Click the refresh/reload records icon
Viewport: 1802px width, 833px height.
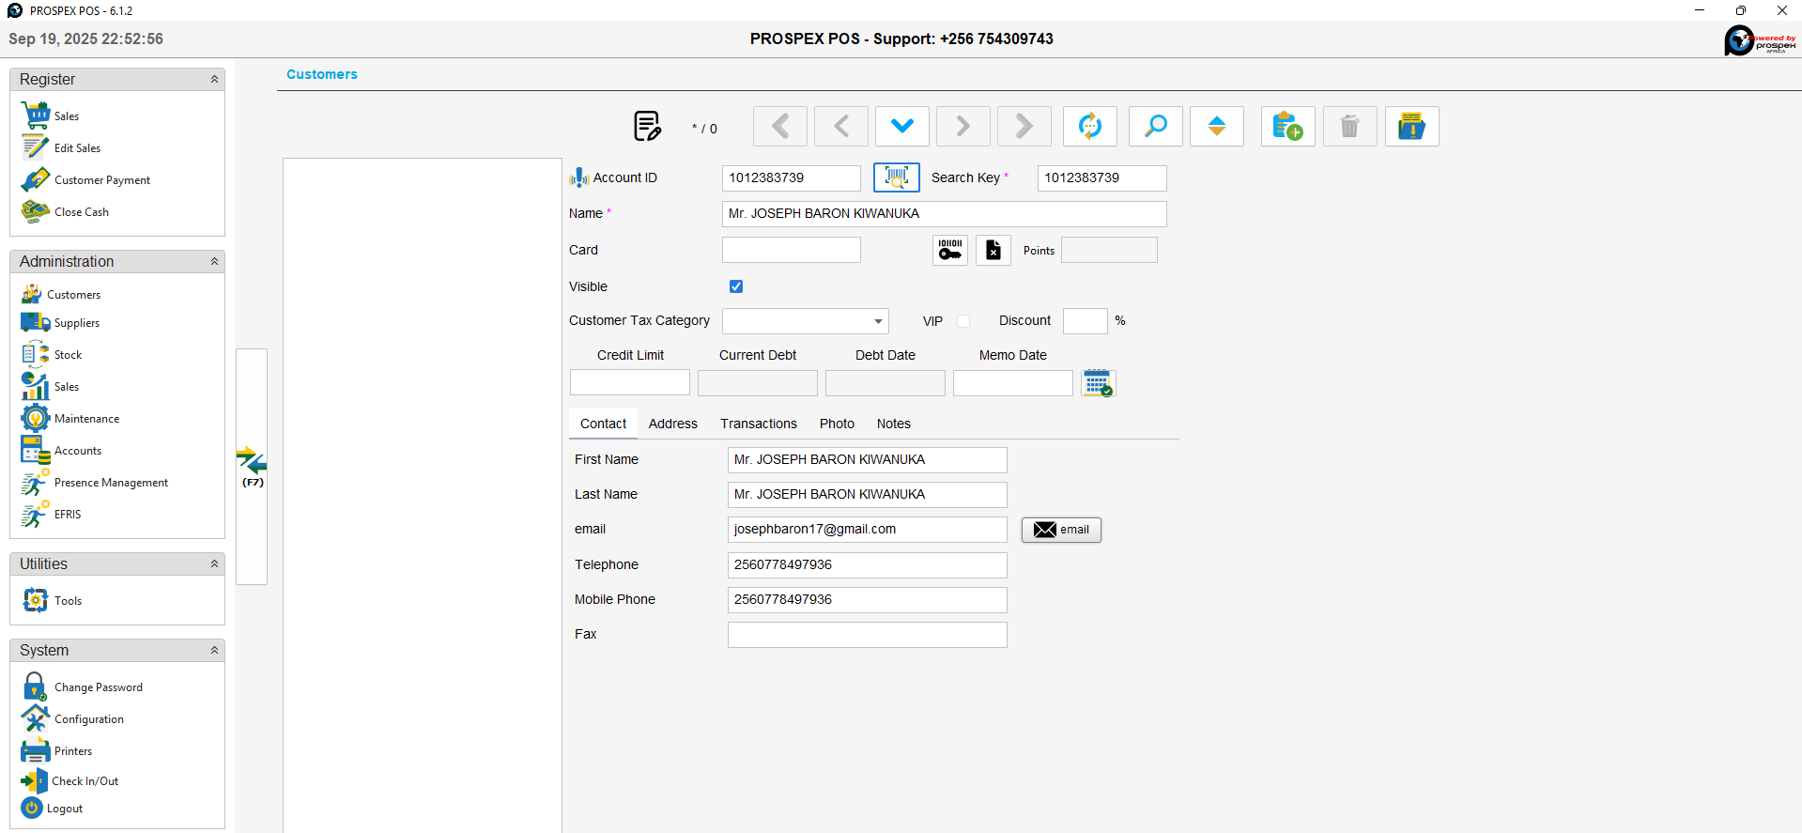click(1089, 126)
